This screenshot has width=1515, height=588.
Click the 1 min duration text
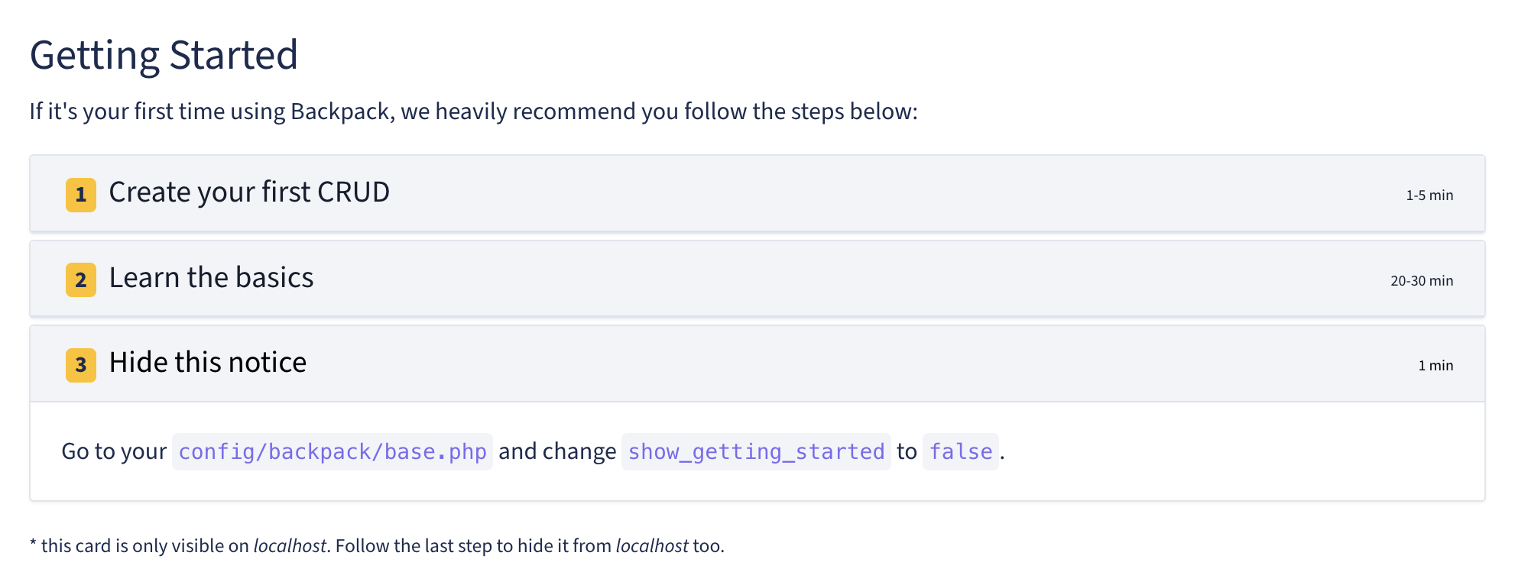coord(1435,365)
